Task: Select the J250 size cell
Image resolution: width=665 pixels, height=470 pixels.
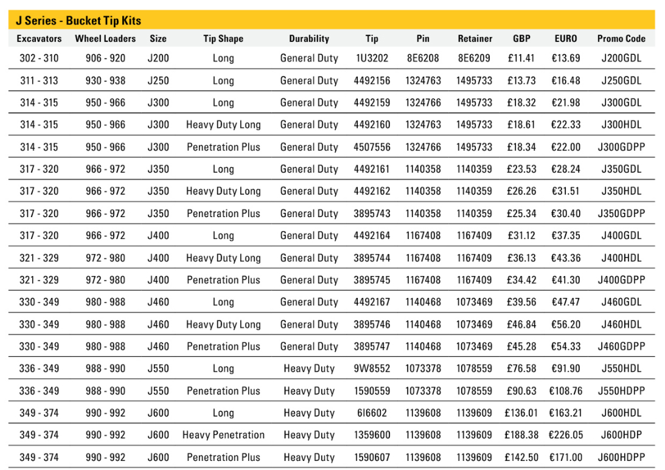Action: [x=158, y=80]
